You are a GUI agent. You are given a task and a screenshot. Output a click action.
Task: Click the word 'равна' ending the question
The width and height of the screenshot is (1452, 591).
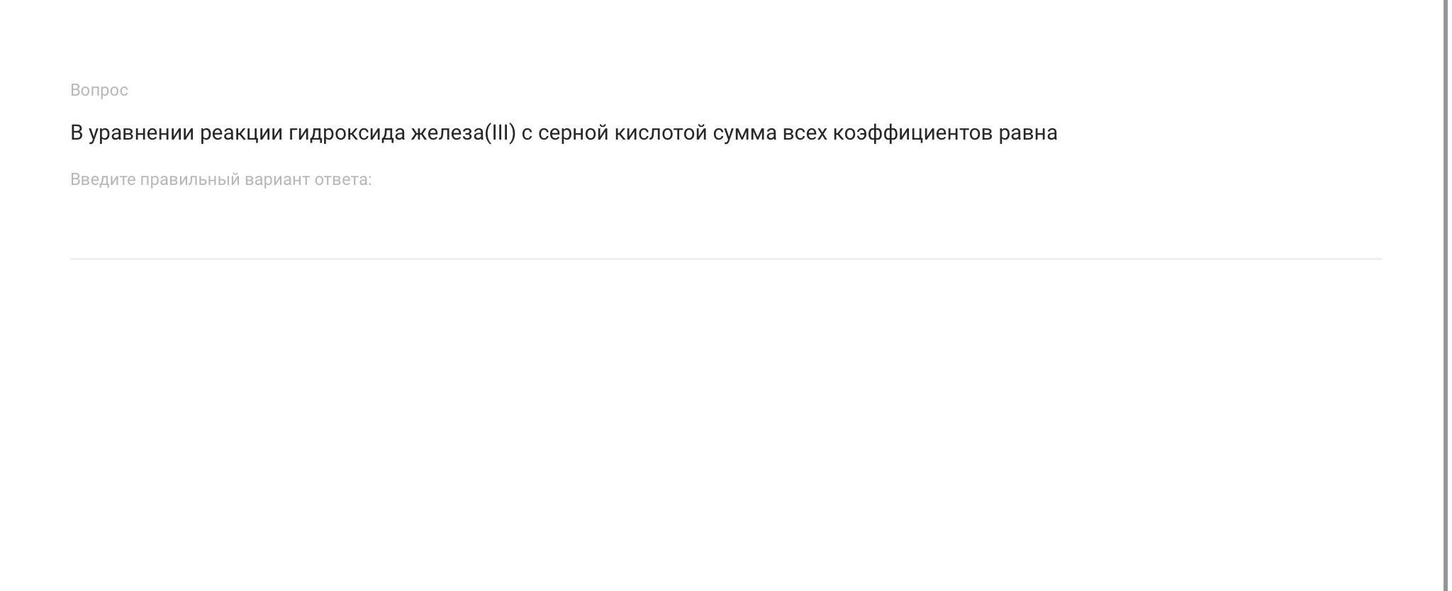pos(1028,133)
